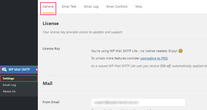Viewport: 207px width, 110px height.
Task: Click the Mail section heading
Action: (x=47, y=84)
